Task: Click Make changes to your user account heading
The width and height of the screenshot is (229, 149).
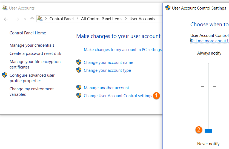Action: (x=118, y=36)
